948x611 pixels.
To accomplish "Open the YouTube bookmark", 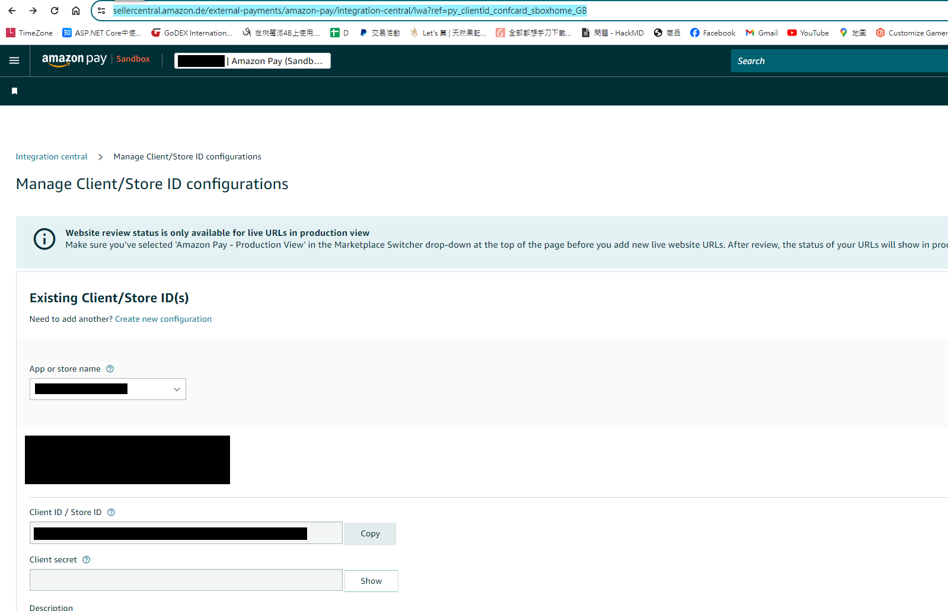I will [x=807, y=33].
